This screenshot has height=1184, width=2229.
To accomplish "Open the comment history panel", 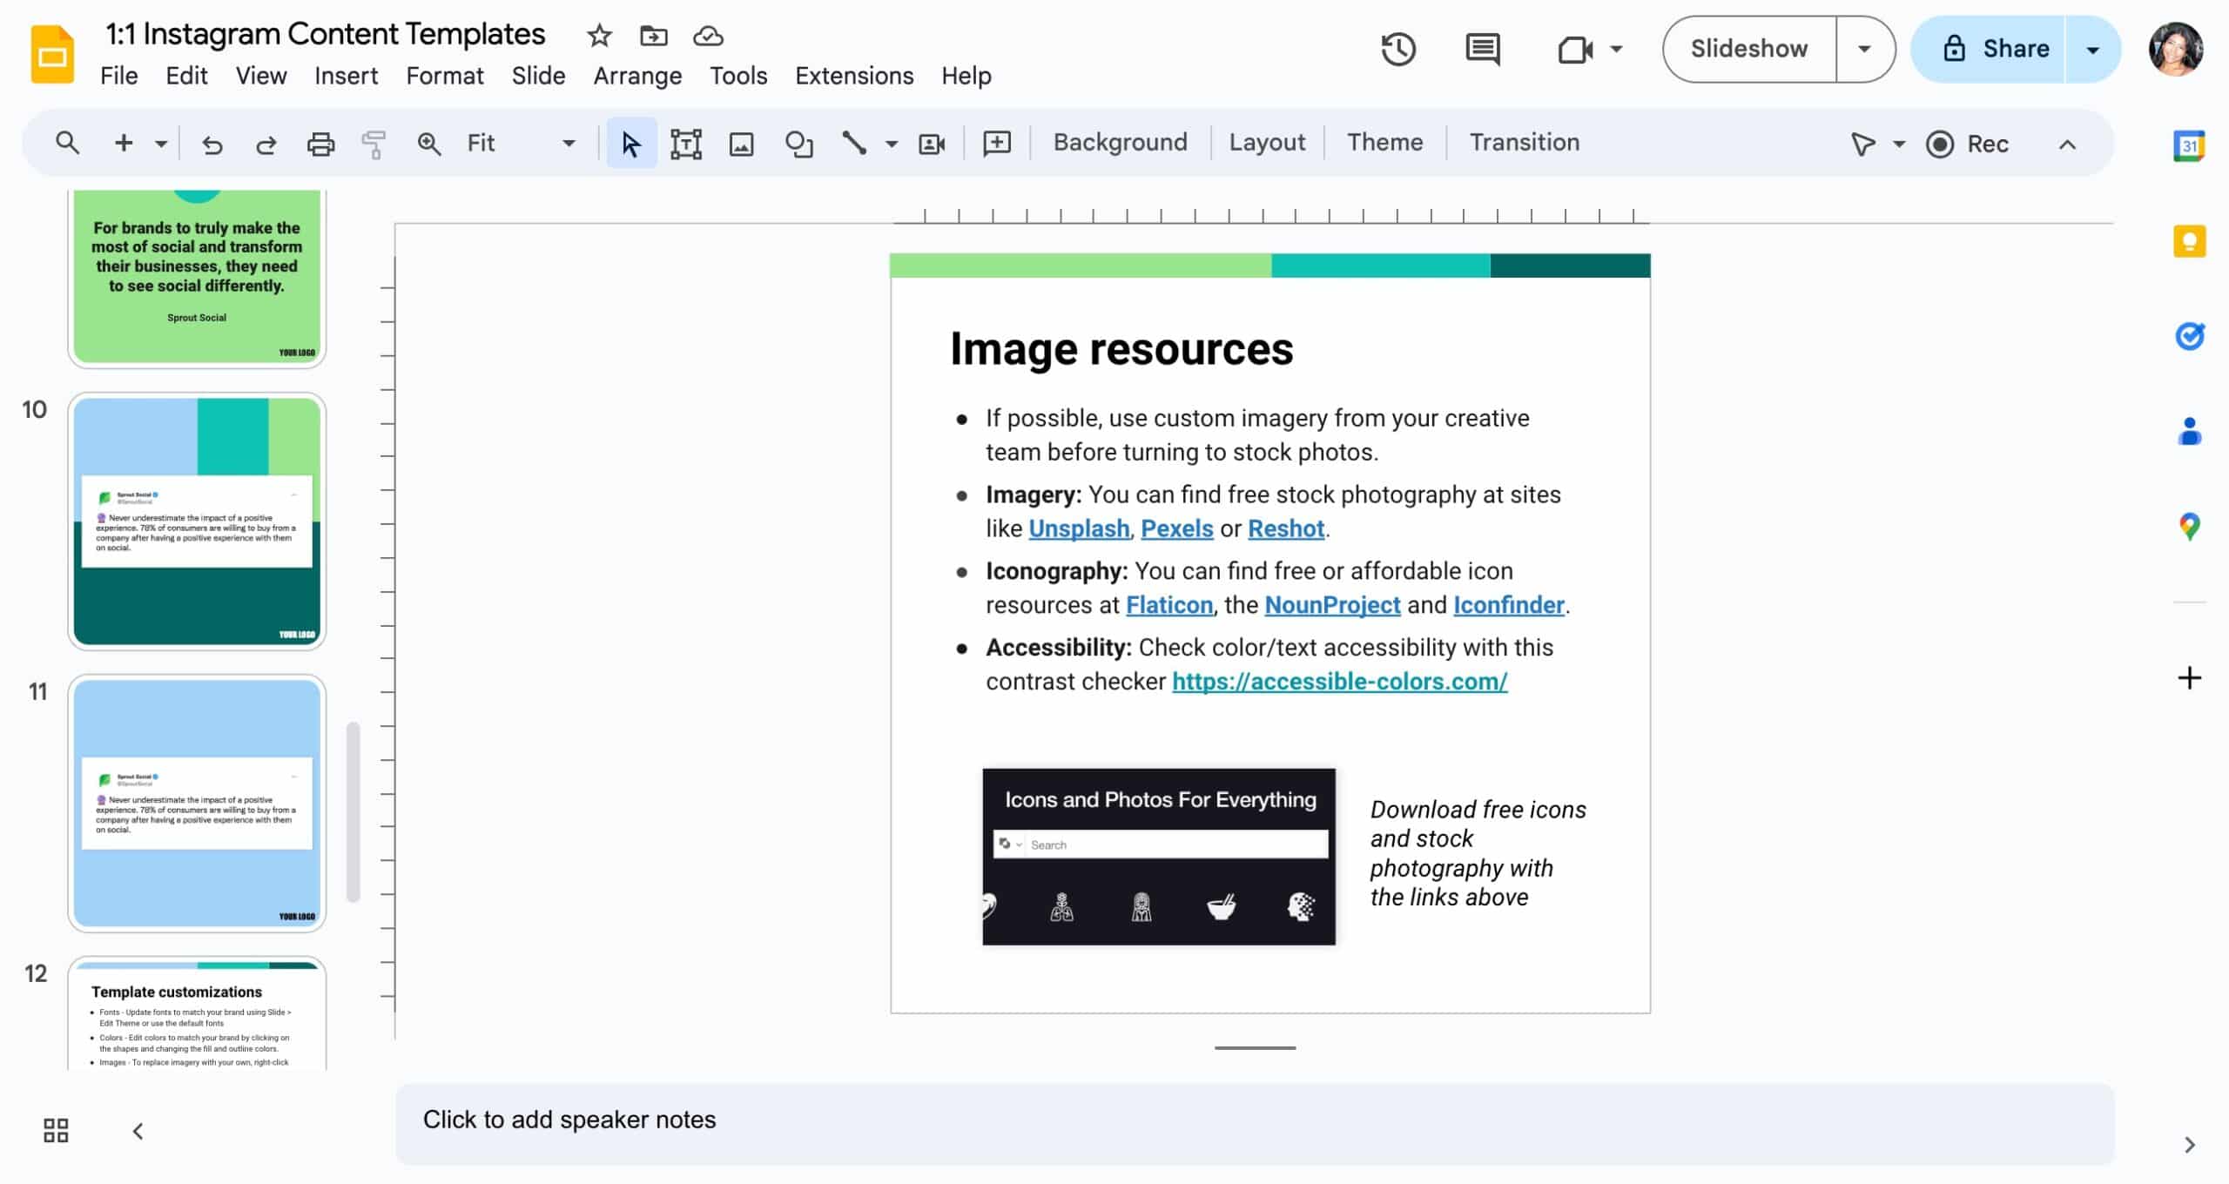I will pyautogui.click(x=1481, y=50).
